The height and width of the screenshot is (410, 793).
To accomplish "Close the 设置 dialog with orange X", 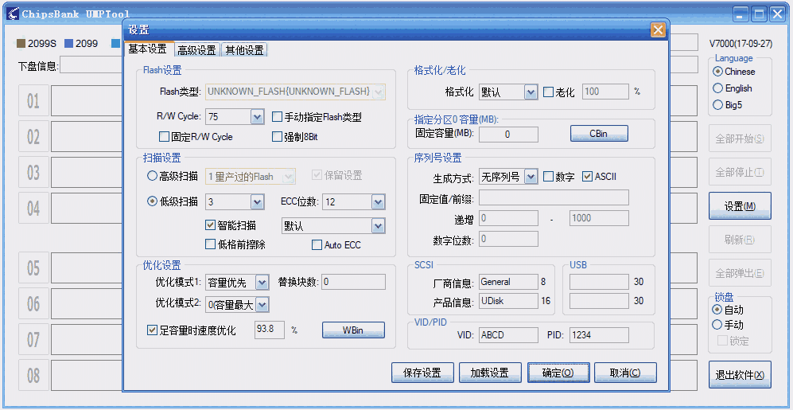I will tap(658, 30).
